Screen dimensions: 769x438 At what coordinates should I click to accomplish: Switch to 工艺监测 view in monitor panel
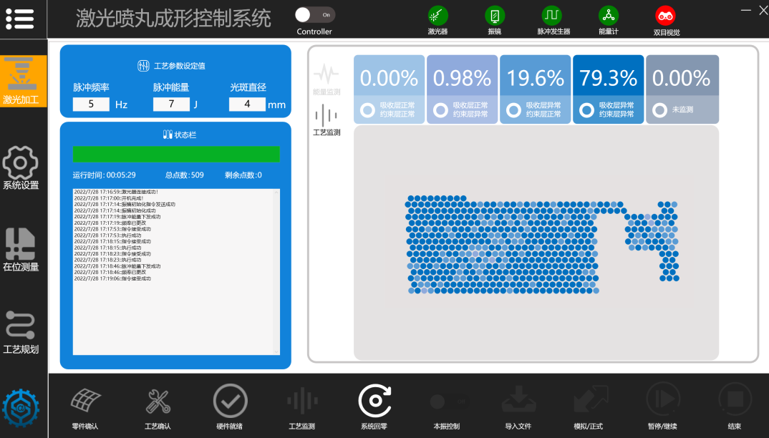click(327, 120)
